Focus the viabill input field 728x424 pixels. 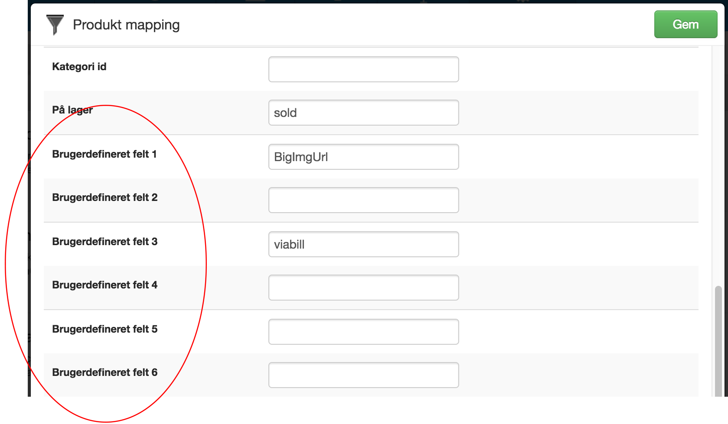(x=363, y=244)
